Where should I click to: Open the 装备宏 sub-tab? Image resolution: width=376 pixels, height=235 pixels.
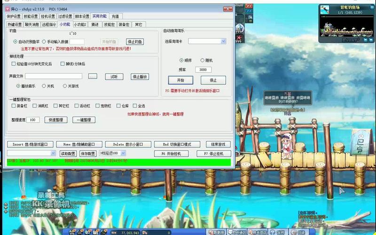[124, 24]
